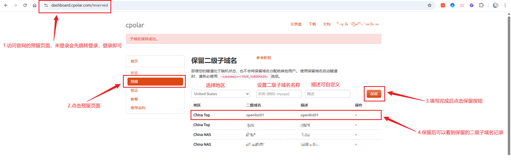Click the 下载 link in header
The image size is (511, 160).
[x=312, y=24]
